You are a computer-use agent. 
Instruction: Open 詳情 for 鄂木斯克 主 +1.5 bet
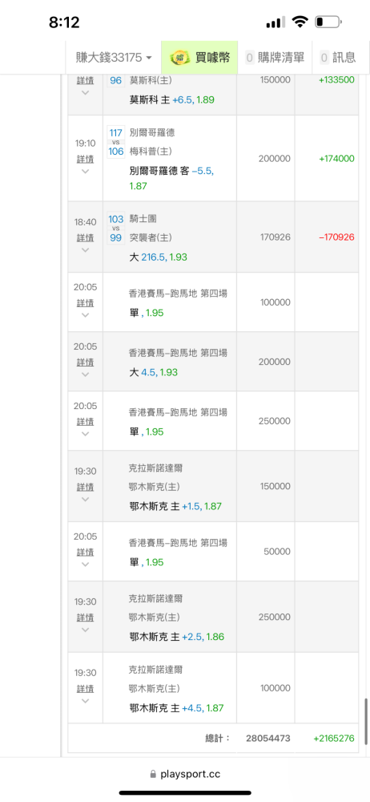pyautogui.click(x=86, y=487)
